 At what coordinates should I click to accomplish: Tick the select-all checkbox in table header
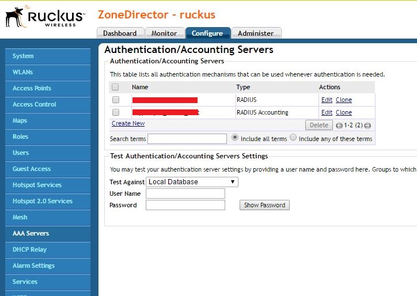click(x=115, y=88)
